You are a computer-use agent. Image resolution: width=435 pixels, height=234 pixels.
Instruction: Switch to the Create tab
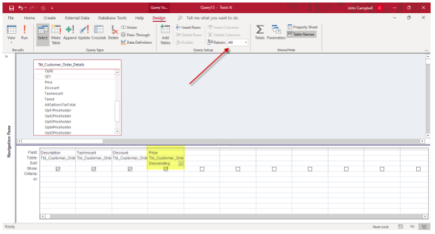click(x=49, y=18)
